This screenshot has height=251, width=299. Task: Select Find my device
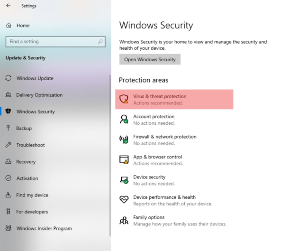[32, 195]
